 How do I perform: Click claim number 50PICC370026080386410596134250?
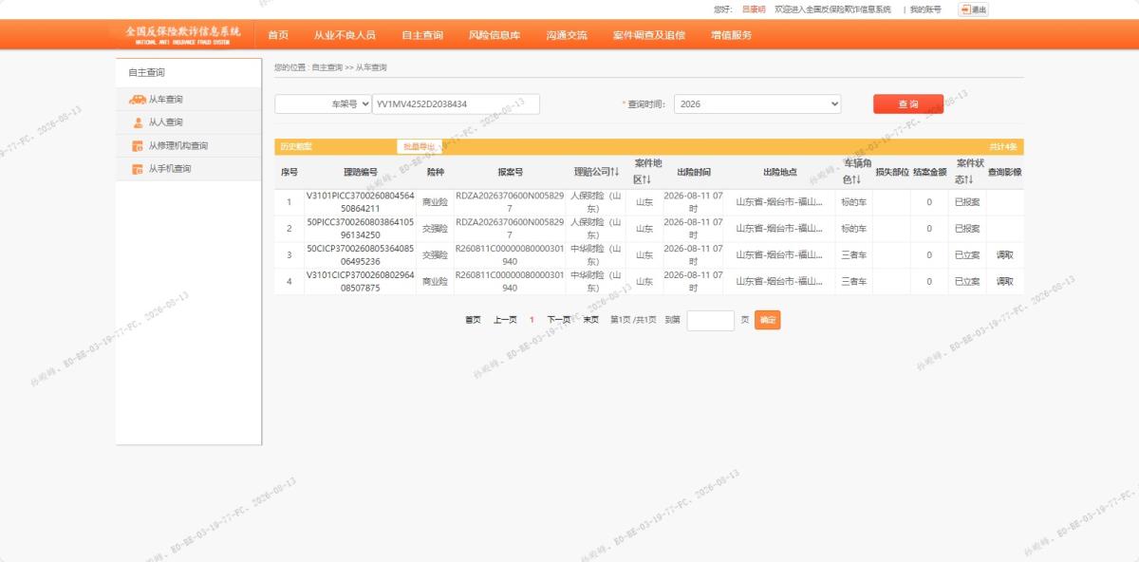click(360, 229)
